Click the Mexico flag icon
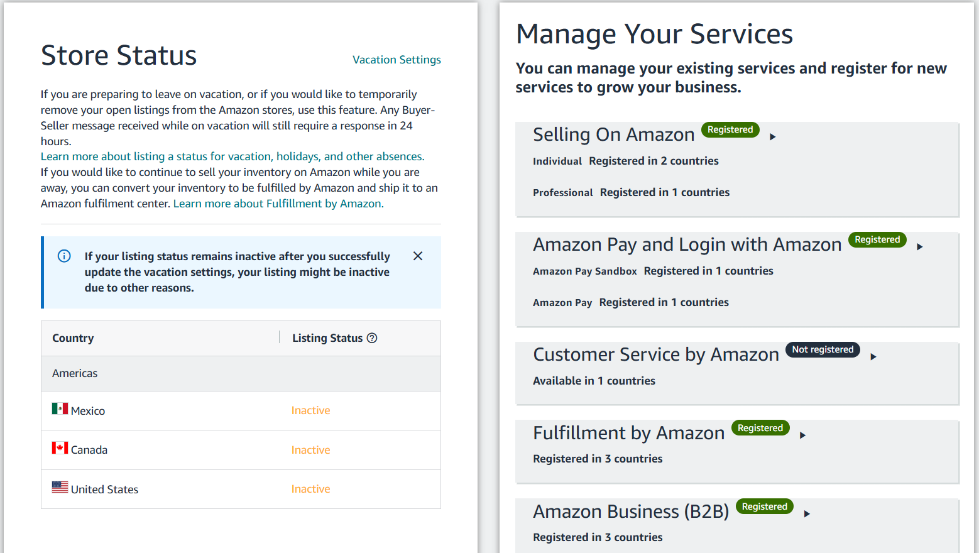Screen dimensions: 979x553 point(60,409)
